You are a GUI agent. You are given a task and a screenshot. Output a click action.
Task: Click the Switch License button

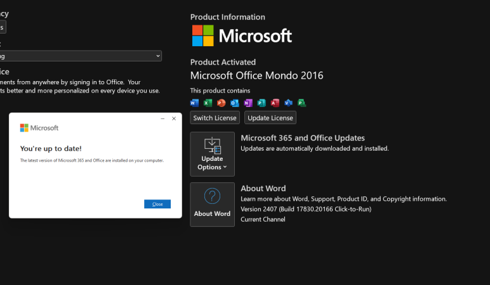pyautogui.click(x=215, y=118)
